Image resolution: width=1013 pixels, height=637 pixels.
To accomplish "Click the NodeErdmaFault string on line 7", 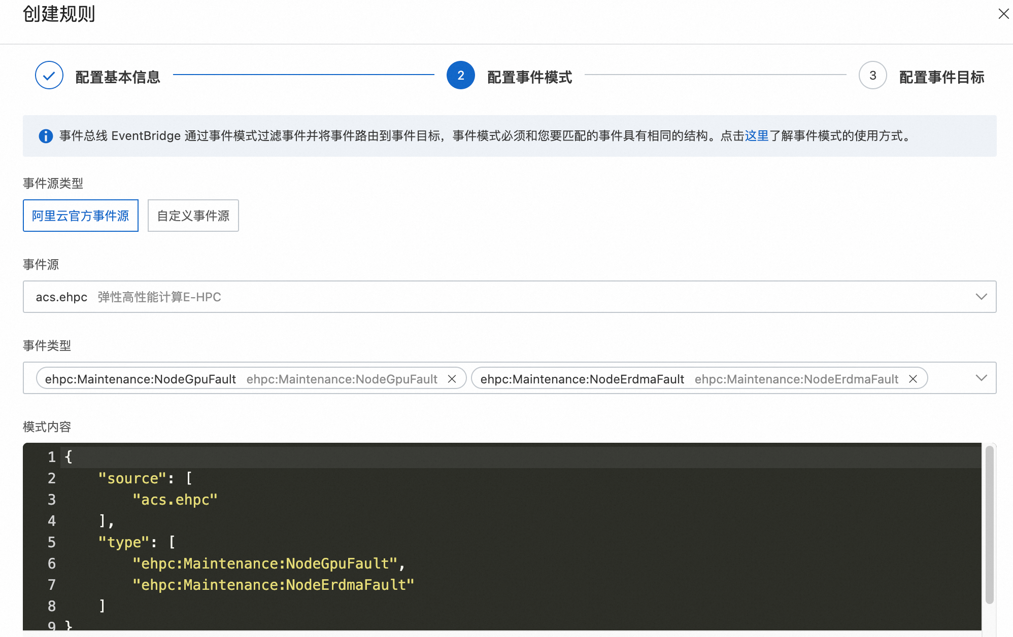I will (x=273, y=585).
